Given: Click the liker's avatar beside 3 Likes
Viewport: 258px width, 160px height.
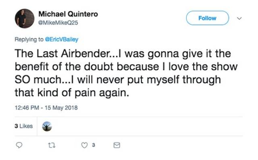Looking at the screenshot, I should (x=47, y=126).
